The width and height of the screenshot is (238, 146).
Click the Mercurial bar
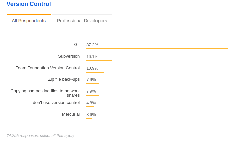click(x=89, y=118)
